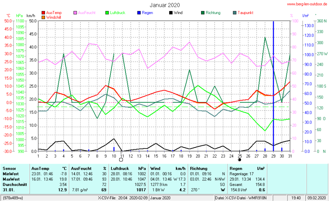Click the full moon symbol below day 11
The width and height of the screenshot is (331, 201).
121,160
